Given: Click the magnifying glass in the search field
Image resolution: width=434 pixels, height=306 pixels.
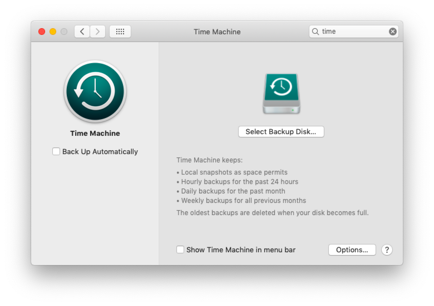Looking at the screenshot, I should click(x=315, y=31).
